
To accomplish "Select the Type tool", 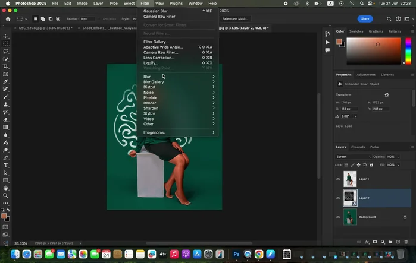I will click(6, 165).
